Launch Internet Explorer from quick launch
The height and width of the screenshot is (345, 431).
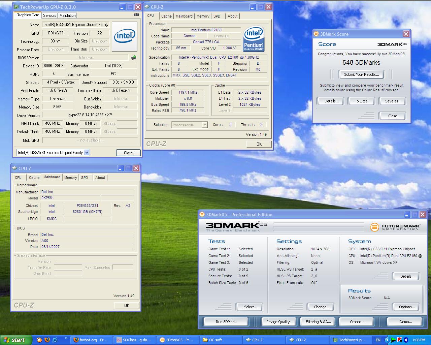pos(55,340)
